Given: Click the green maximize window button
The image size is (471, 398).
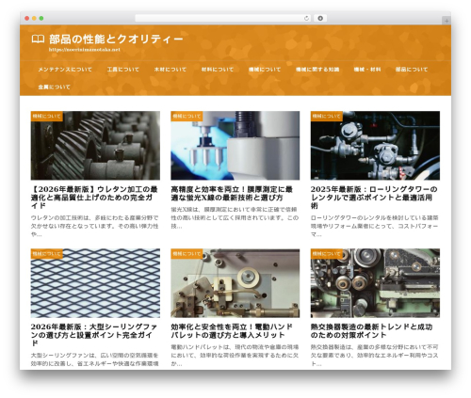Looking at the screenshot, I should tap(41, 19).
